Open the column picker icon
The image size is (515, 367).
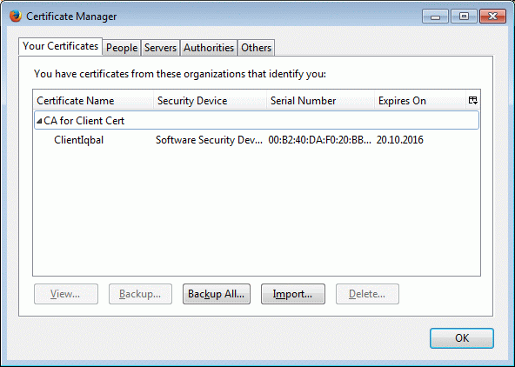(x=472, y=101)
